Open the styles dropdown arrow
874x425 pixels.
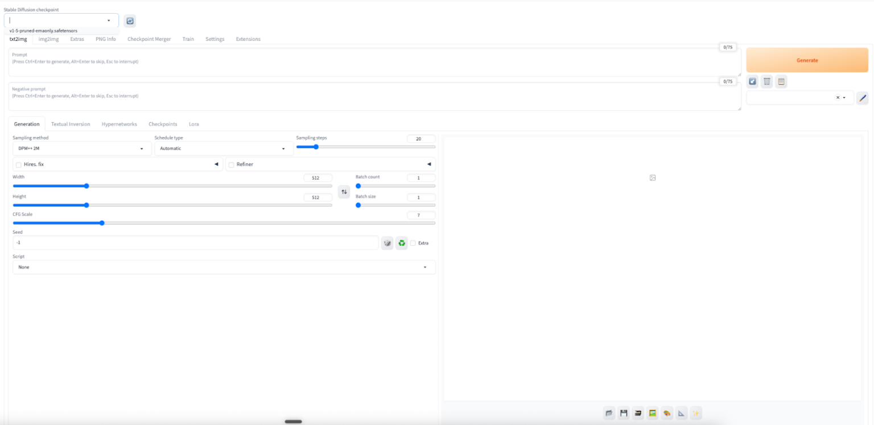coord(844,98)
